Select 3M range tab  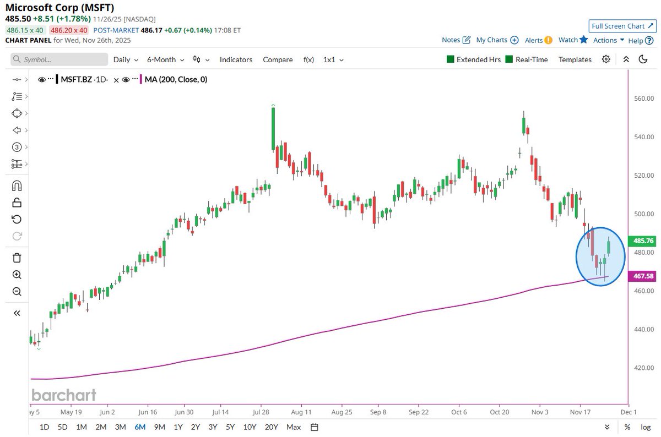click(x=120, y=427)
